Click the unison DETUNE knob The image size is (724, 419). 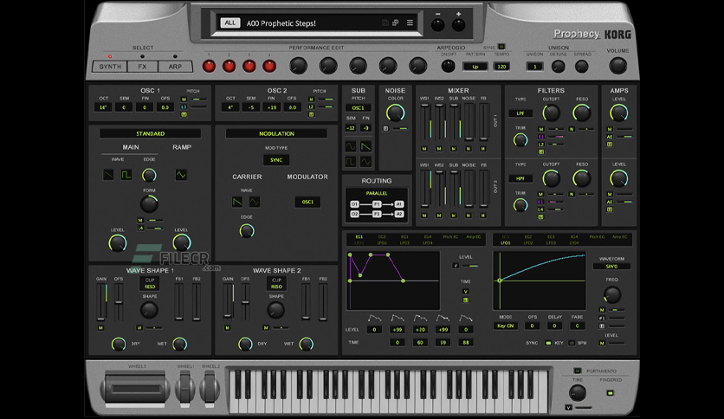[x=559, y=67]
